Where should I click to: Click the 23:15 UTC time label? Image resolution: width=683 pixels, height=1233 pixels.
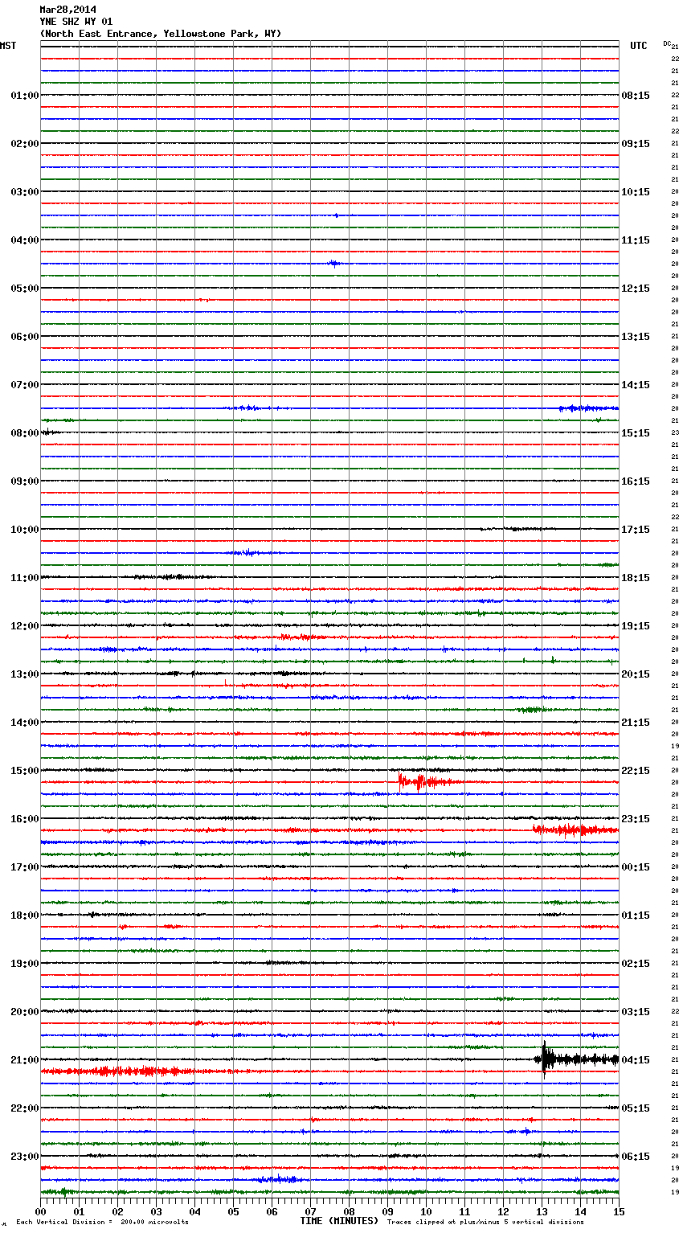[636, 819]
